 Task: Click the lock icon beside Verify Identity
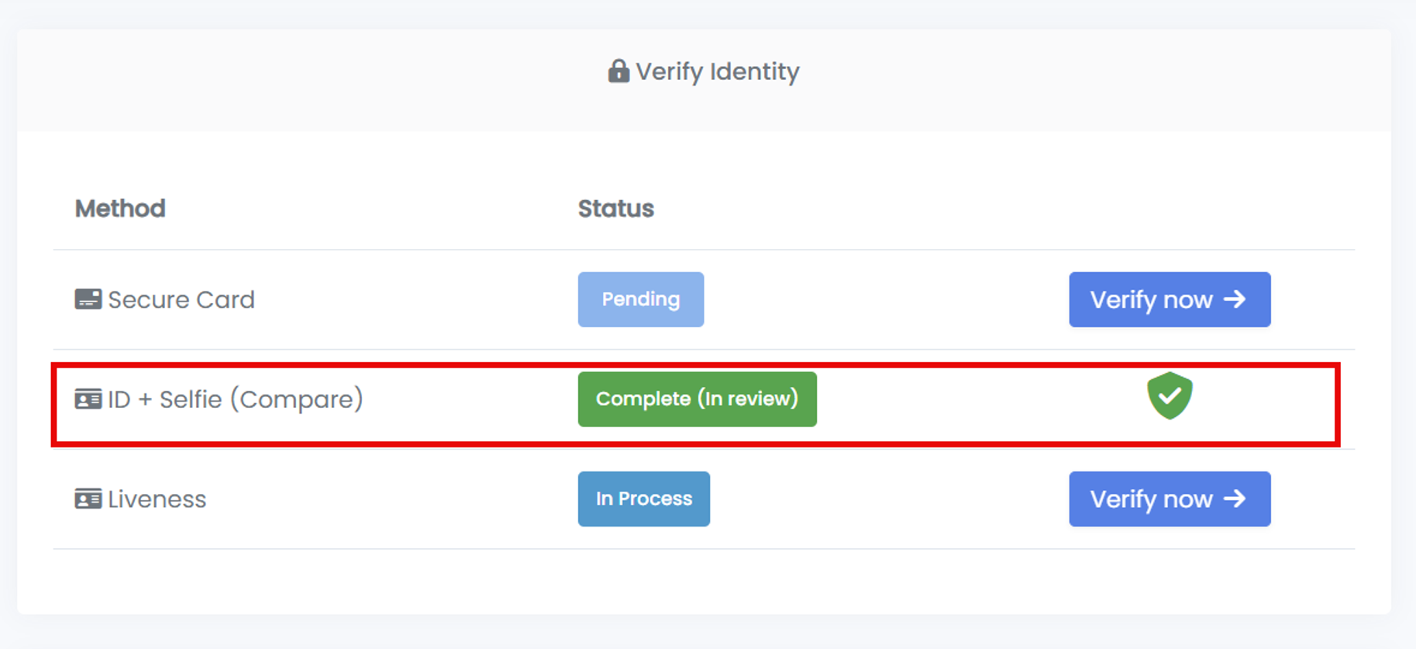618,71
